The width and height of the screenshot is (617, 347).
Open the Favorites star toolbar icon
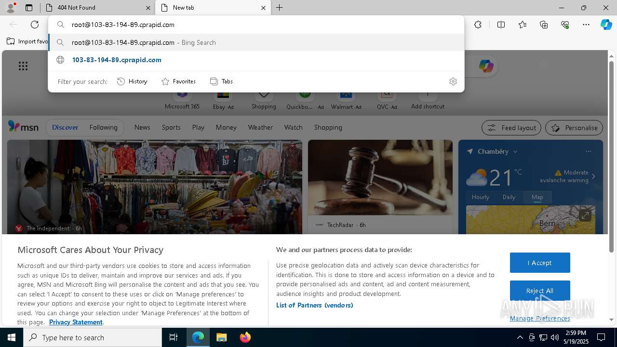click(x=523, y=25)
